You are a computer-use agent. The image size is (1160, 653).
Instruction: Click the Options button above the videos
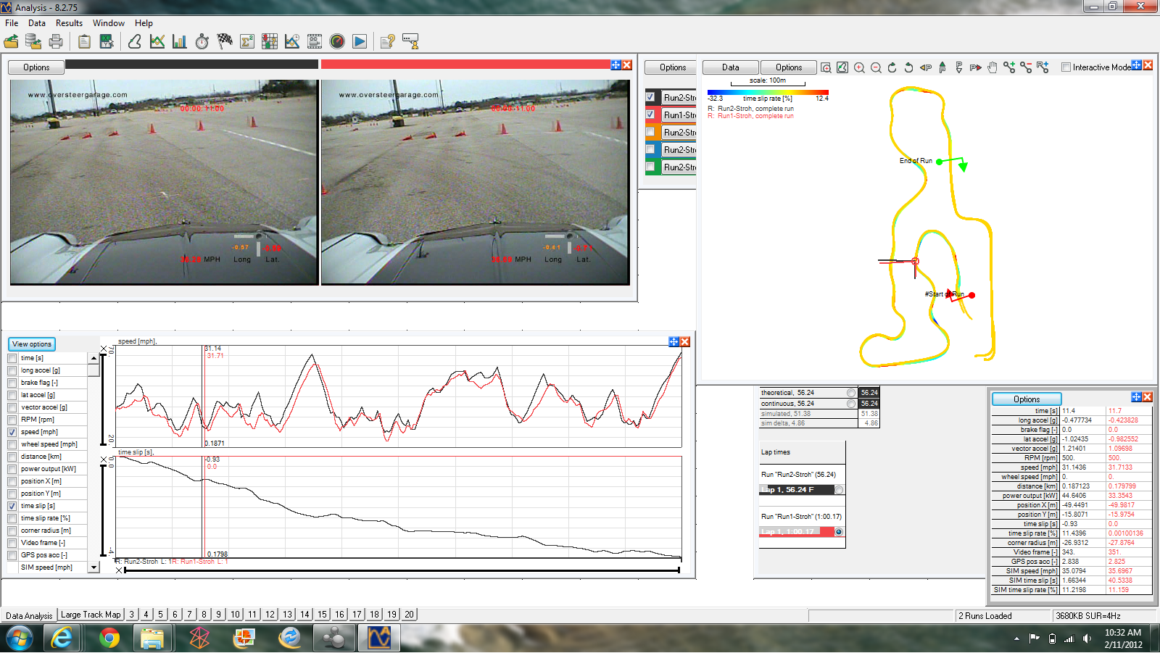(36, 67)
